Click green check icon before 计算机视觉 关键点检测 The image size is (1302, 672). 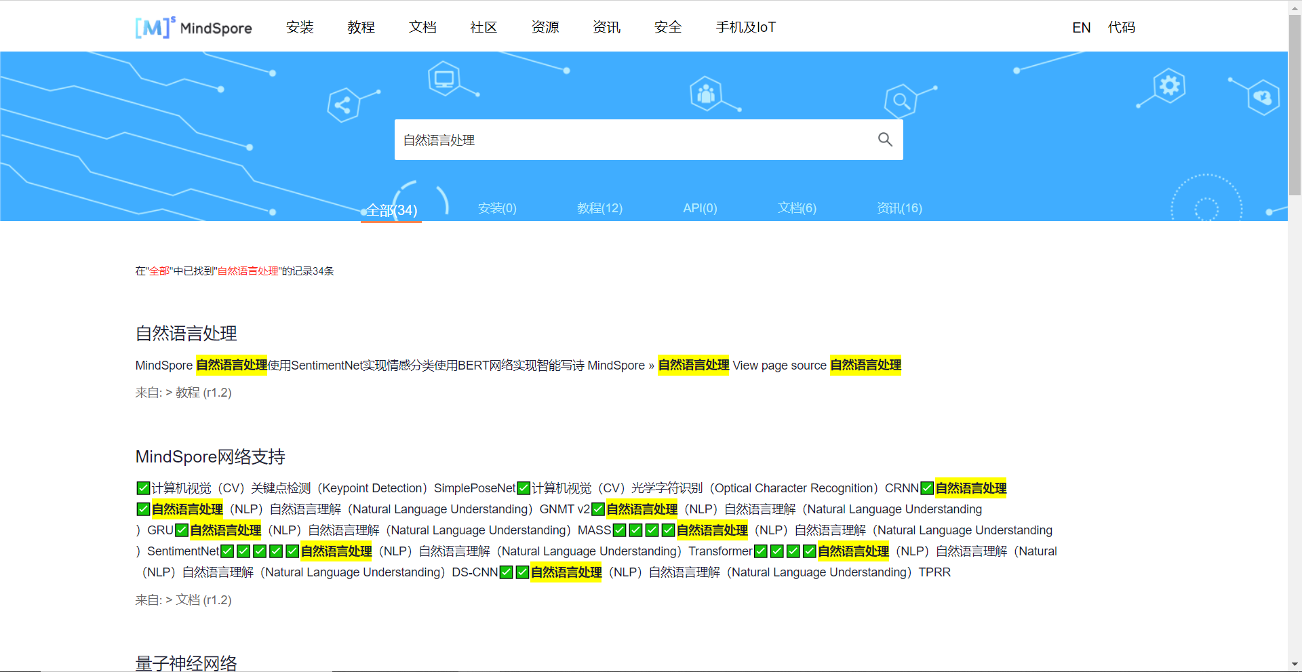tap(143, 488)
